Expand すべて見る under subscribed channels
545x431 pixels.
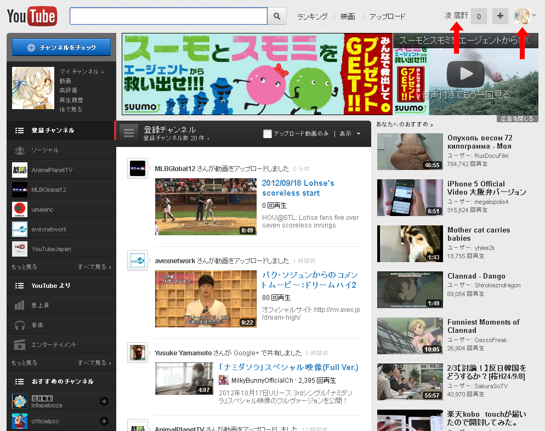(94, 266)
